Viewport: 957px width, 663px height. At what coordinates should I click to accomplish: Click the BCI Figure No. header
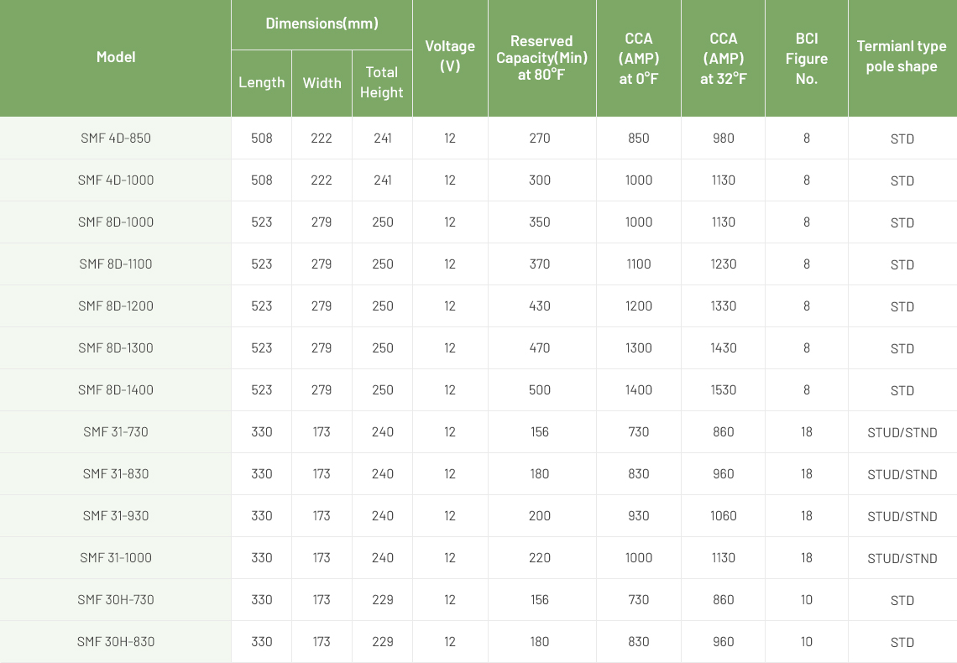(806, 57)
